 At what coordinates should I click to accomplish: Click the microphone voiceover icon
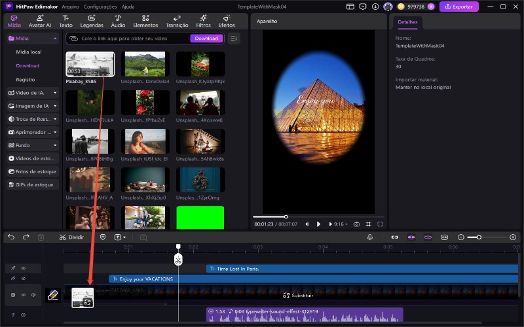click(370, 237)
